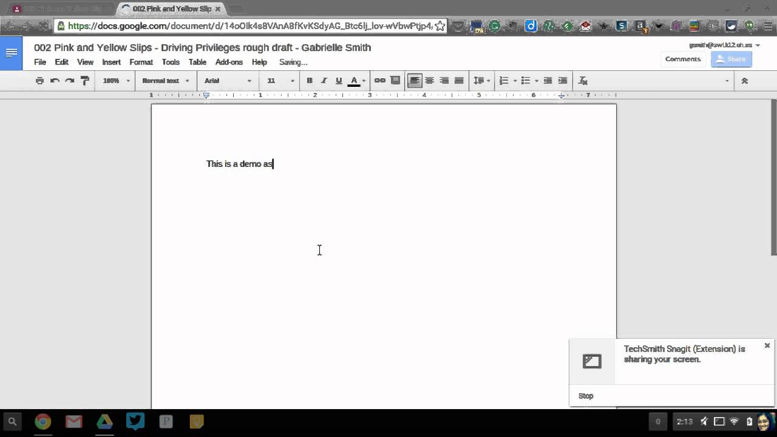
Task: Click the blue Share button
Action: point(731,59)
